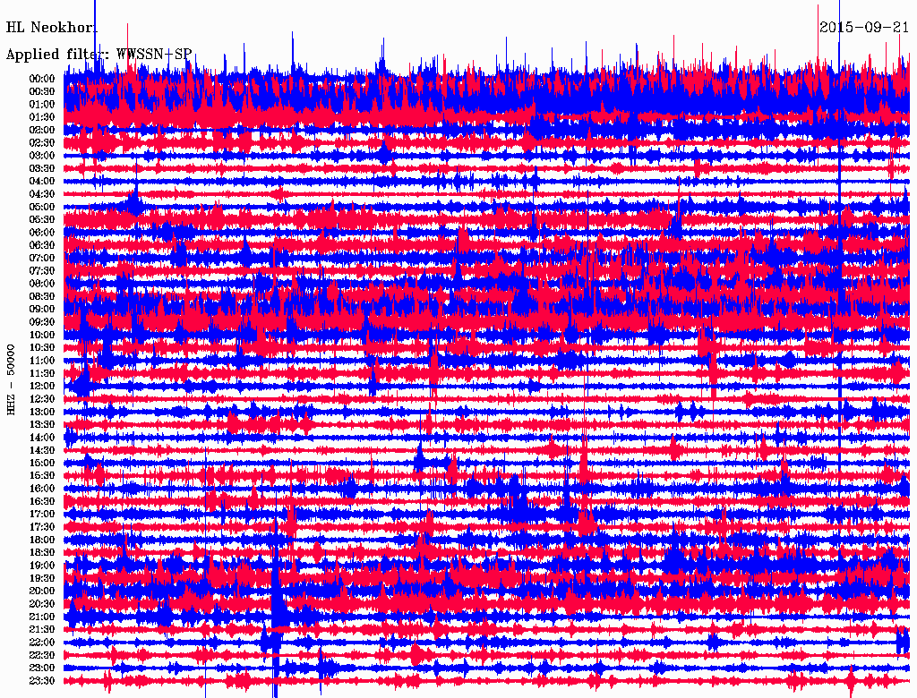Select the 21:00 time label
Image resolution: width=917 pixels, height=698 pixels.
point(42,617)
